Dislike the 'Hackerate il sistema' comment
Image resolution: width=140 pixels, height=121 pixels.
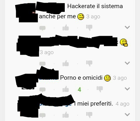89,28
